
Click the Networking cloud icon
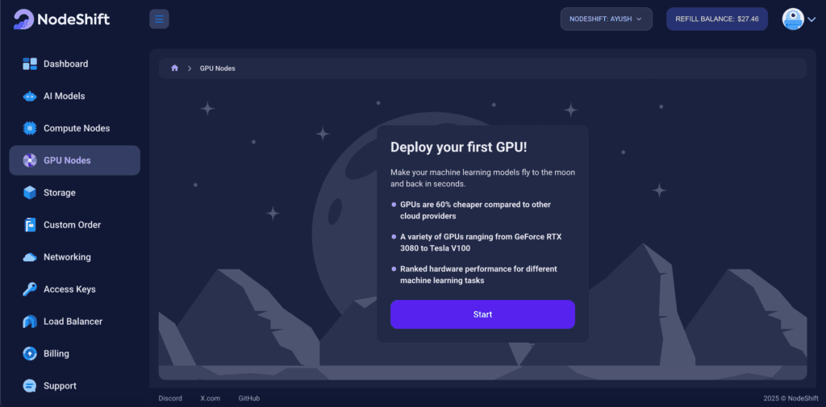[30, 257]
